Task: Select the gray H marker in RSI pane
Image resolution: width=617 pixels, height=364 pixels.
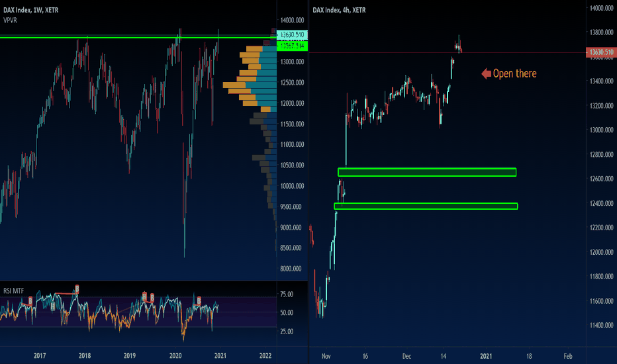Action: pos(53,306)
